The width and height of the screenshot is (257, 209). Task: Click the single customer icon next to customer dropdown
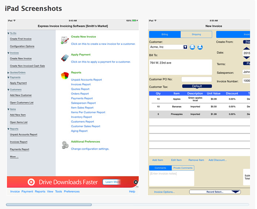[x=200, y=47]
